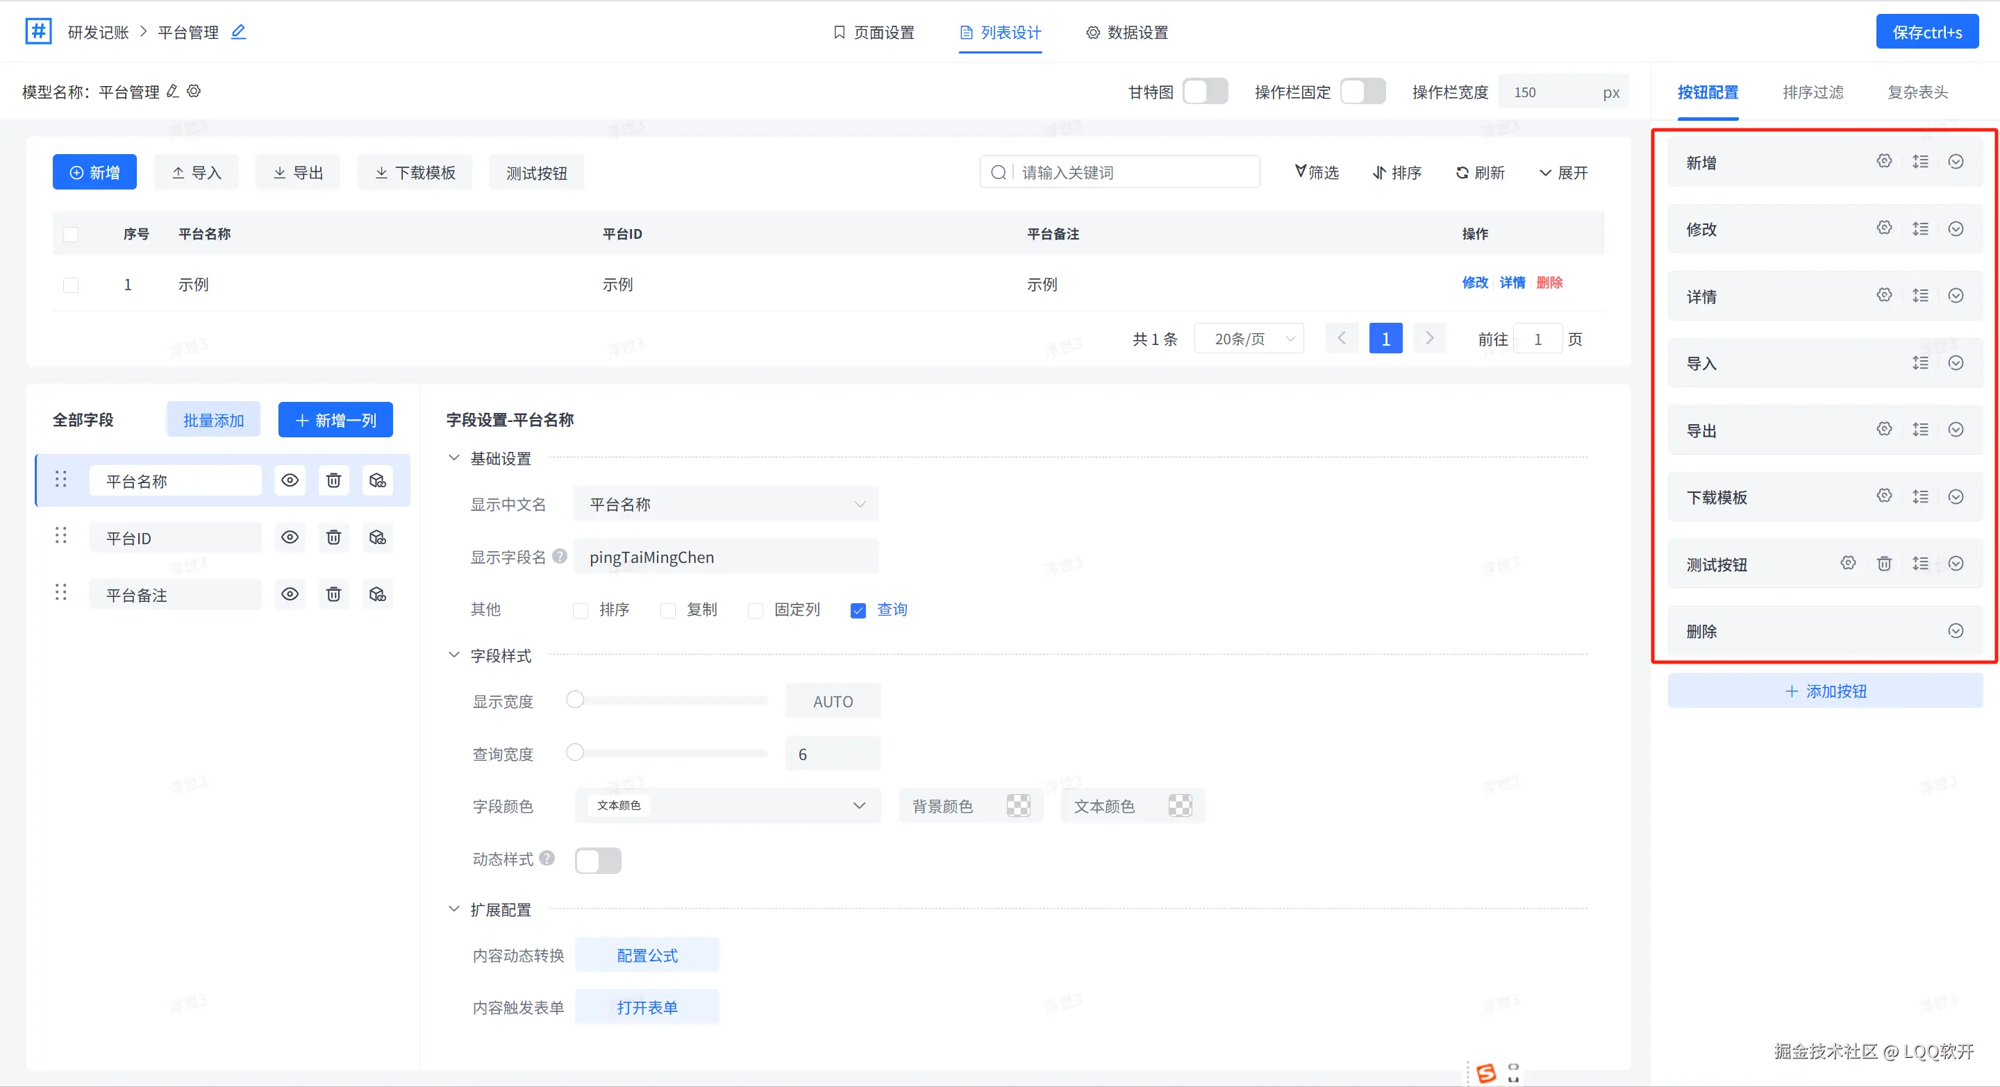Click the 背景颜色 swatch
Viewport: 2000px width, 1087px height.
pyautogui.click(x=1018, y=806)
